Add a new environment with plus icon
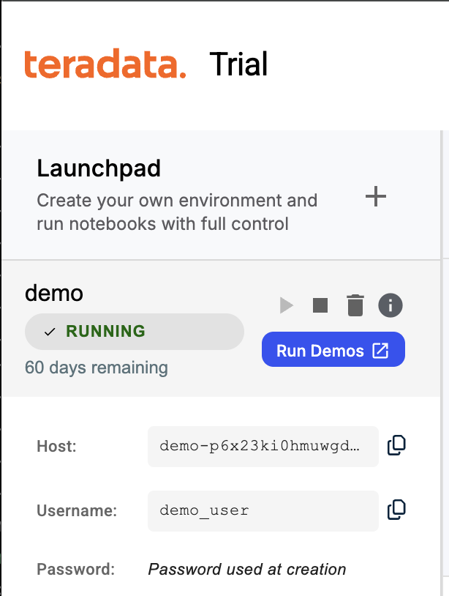Viewport: 449px width, 596px height. coord(376,196)
